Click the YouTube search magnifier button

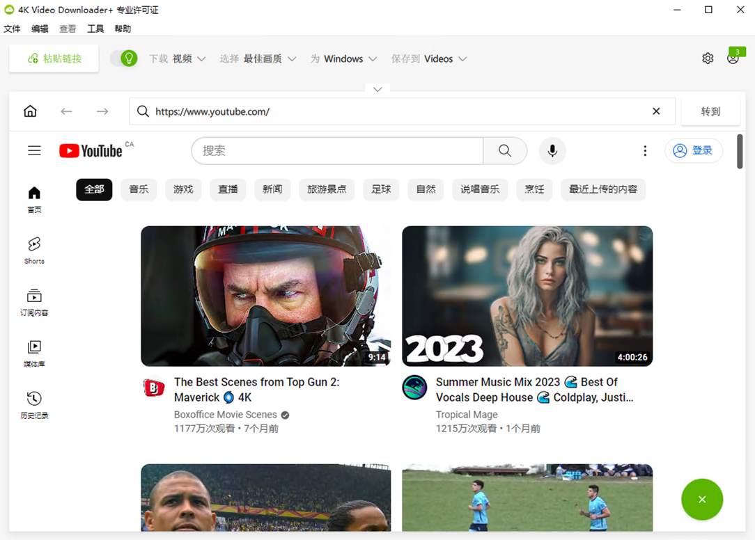coord(505,150)
